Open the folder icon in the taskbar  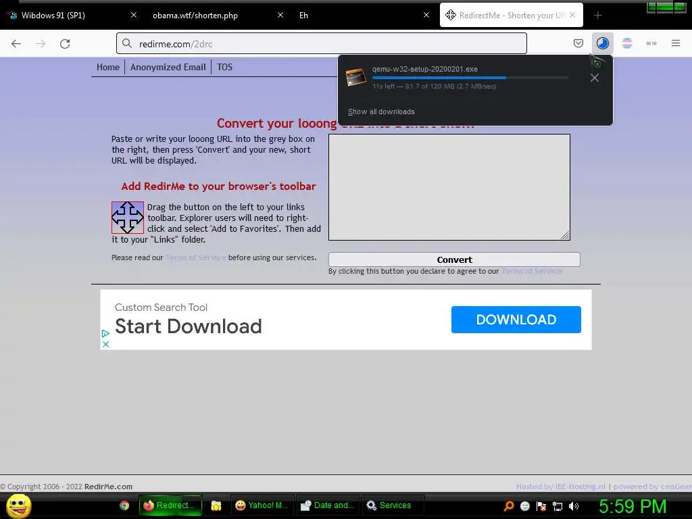(x=216, y=505)
